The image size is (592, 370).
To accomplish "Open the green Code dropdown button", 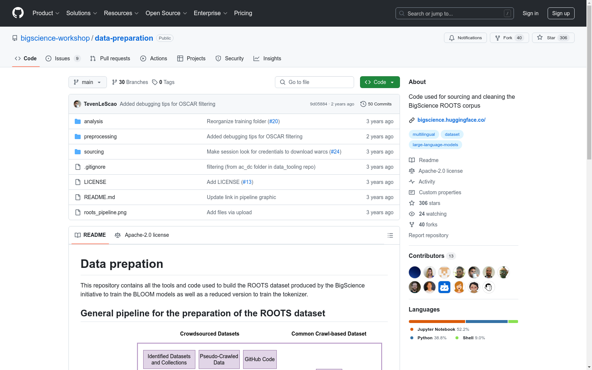I will (380, 82).
